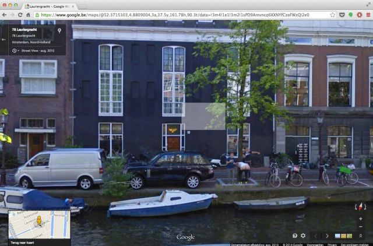Expand the imagery carousel with double chevron

pos(360,236)
